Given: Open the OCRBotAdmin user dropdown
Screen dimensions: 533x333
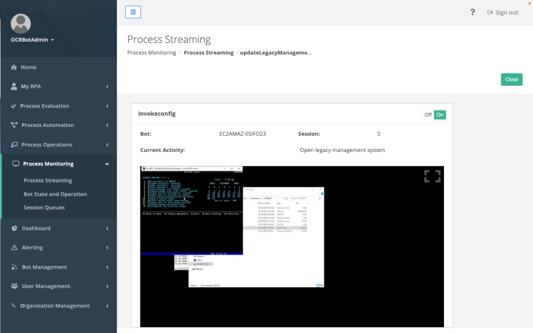Looking at the screenshot, I should (32, 40).
